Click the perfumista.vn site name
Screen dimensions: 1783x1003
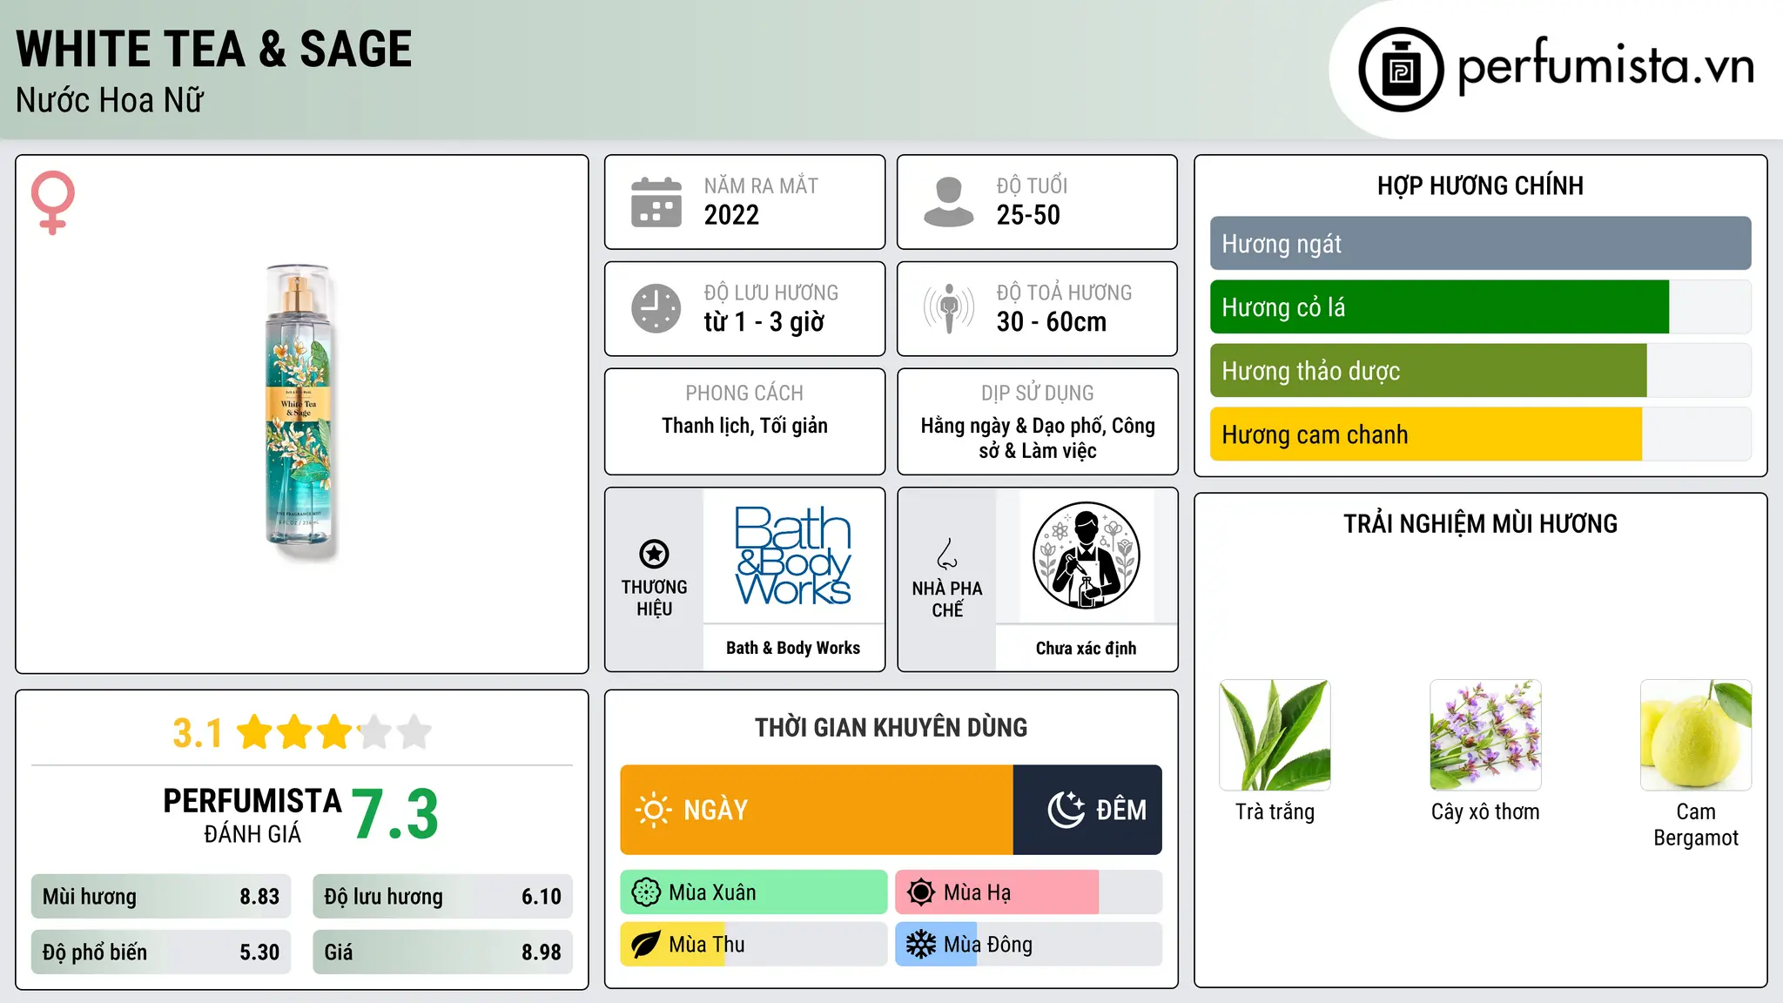pyautogui.click(x=1605, y=64)
